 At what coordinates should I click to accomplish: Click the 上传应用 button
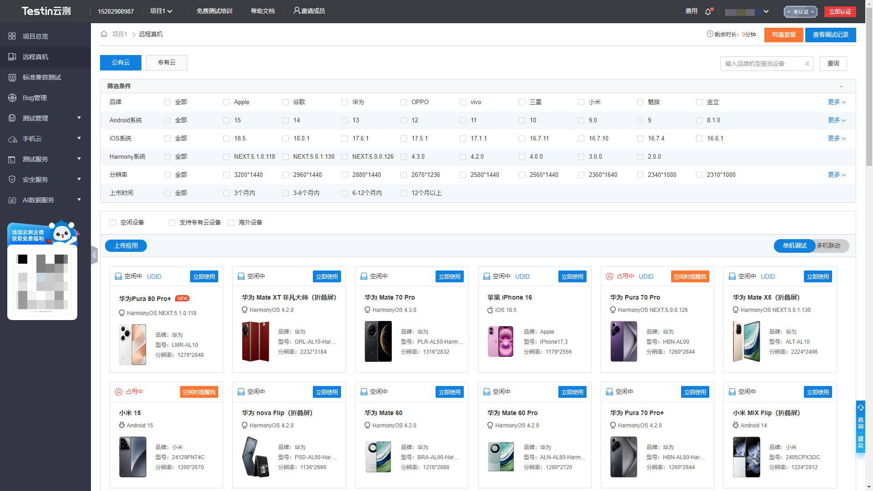pyautogui.click(x=126, y=246)
